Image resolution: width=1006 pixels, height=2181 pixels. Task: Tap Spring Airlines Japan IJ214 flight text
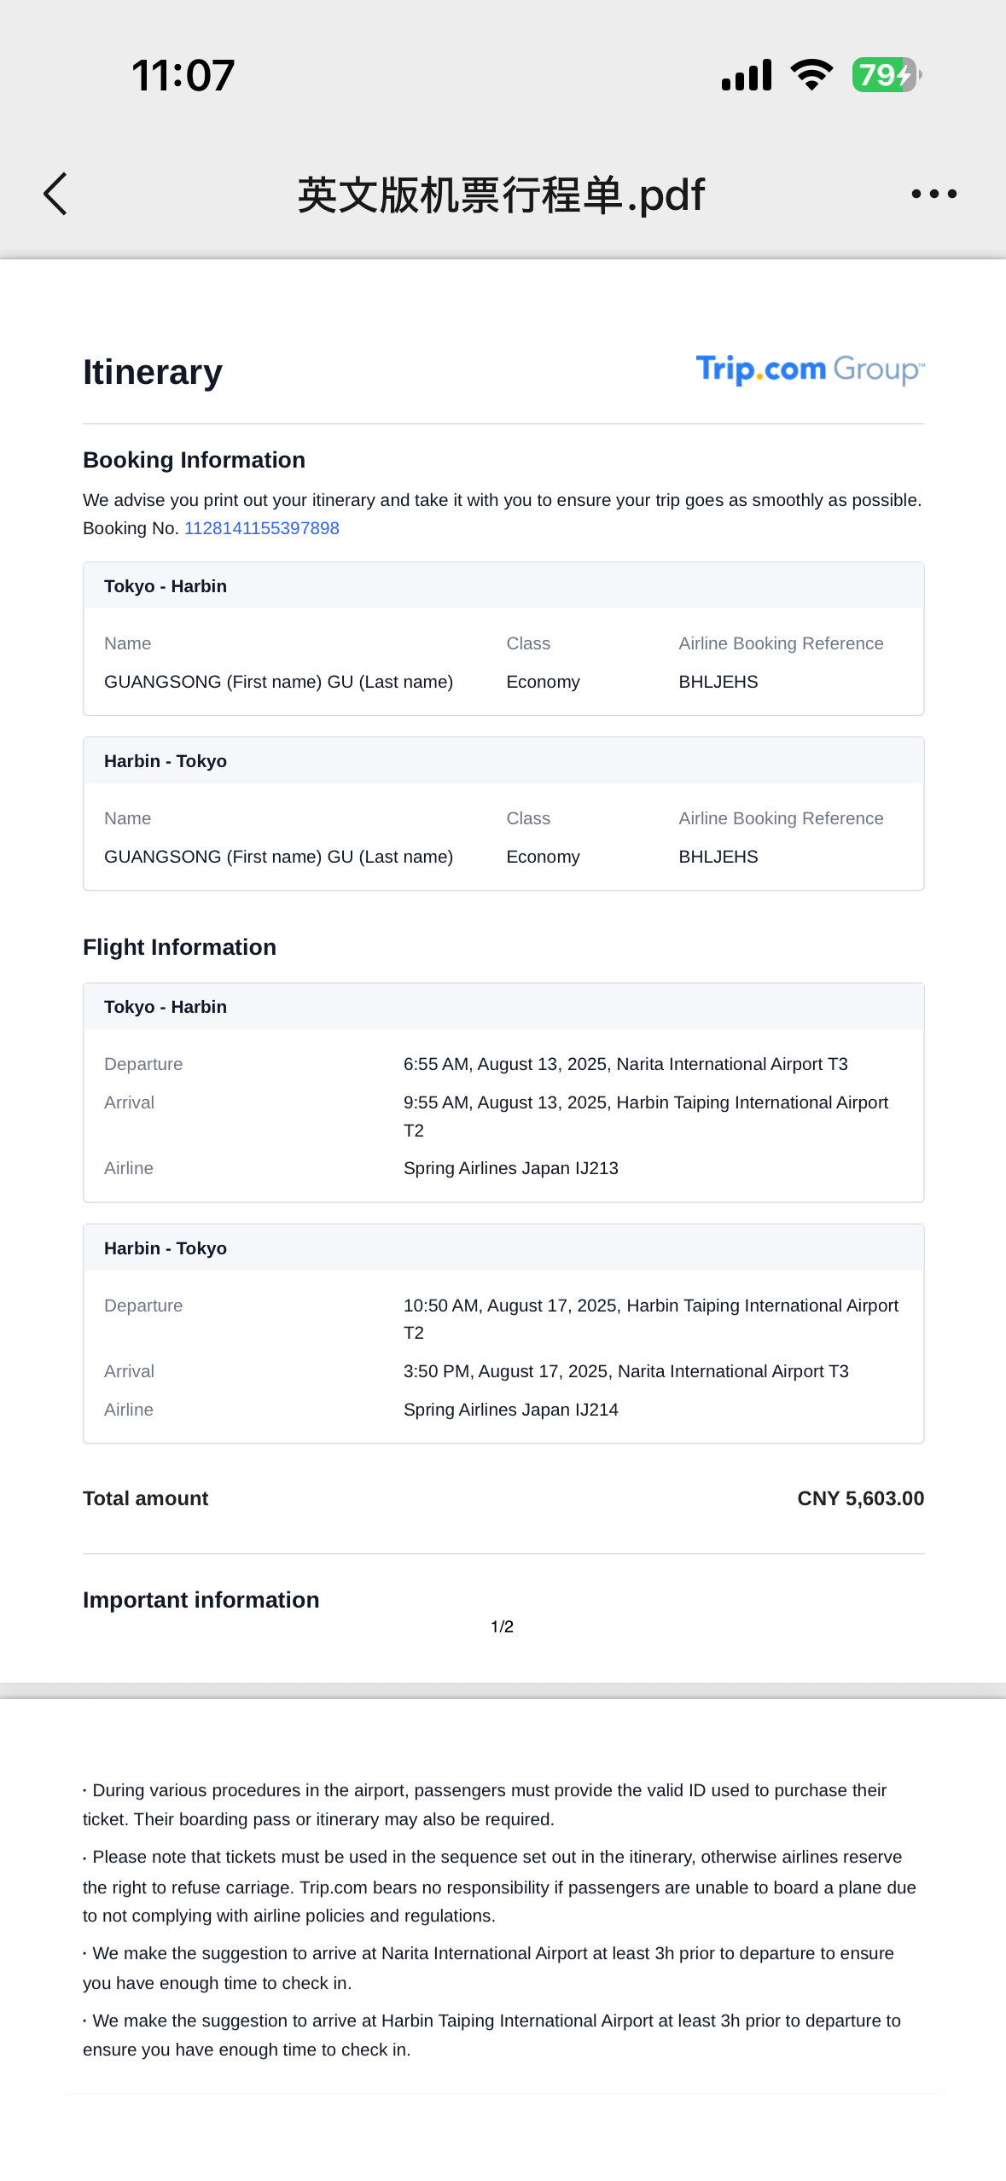pyautogui.click(x=510, y=1410)
